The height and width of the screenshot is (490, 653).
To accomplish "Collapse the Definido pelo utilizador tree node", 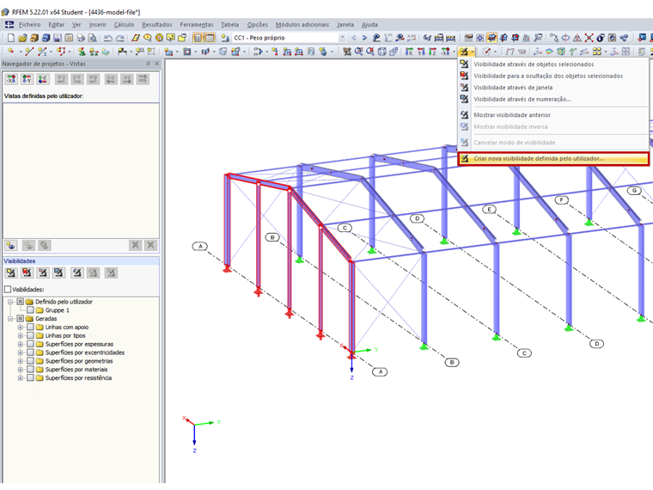I will click(x=10, y=302).
